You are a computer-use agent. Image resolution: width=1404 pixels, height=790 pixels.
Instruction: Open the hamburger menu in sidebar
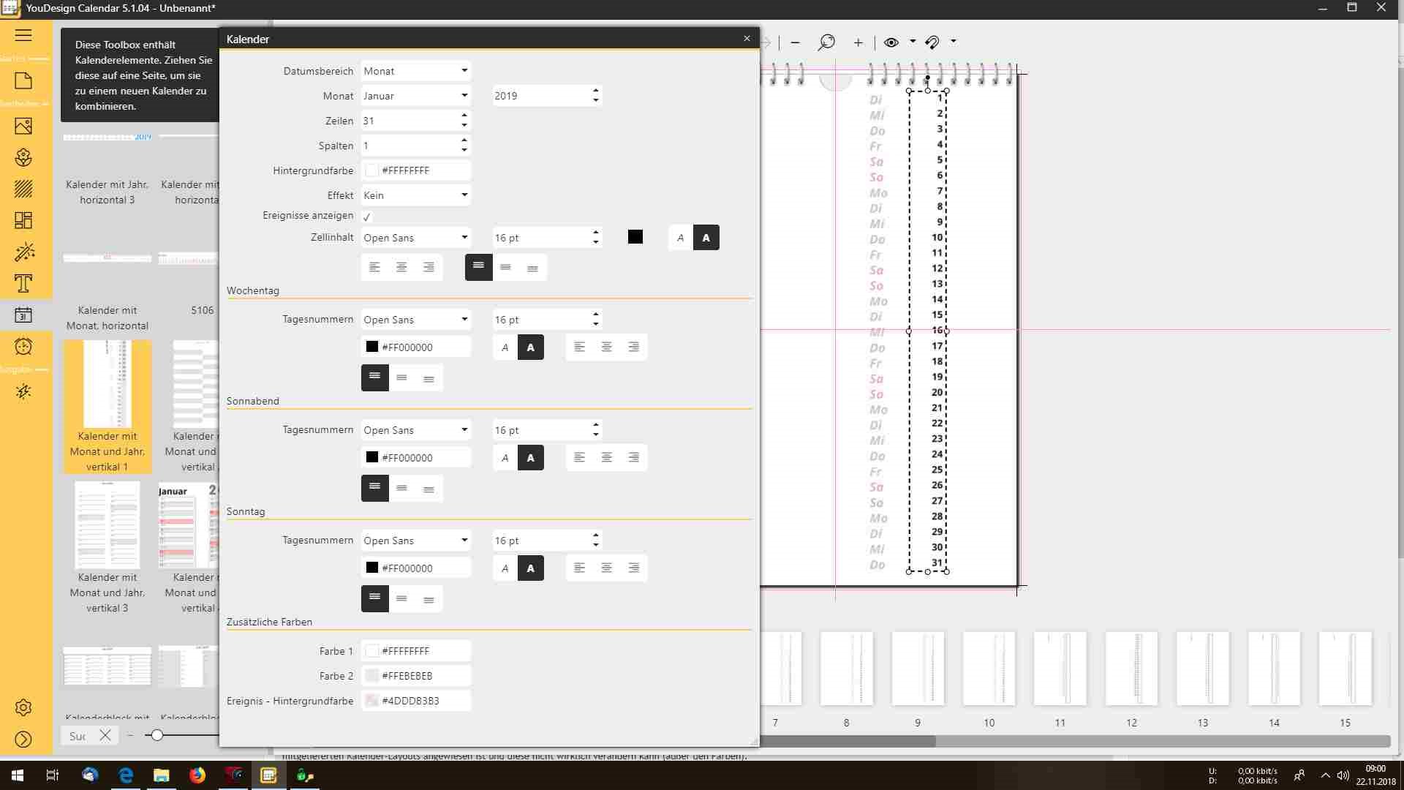pos(23,35)
